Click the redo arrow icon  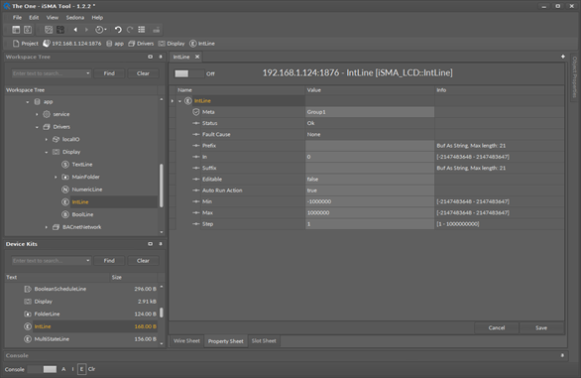coord(130,30)
